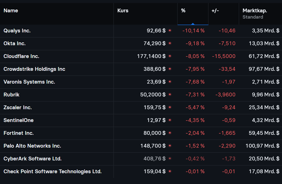Click the red dot beside Cloudflare's 177,1400 $ price

[x=170, y=56]
